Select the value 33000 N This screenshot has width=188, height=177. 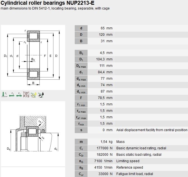pyautogui.click(x=105, y=174)
